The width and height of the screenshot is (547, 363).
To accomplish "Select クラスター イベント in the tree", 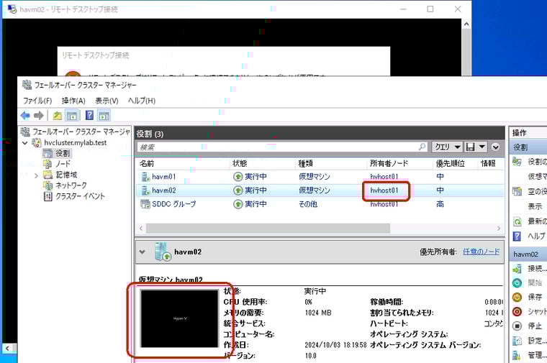I will point(80,196).
